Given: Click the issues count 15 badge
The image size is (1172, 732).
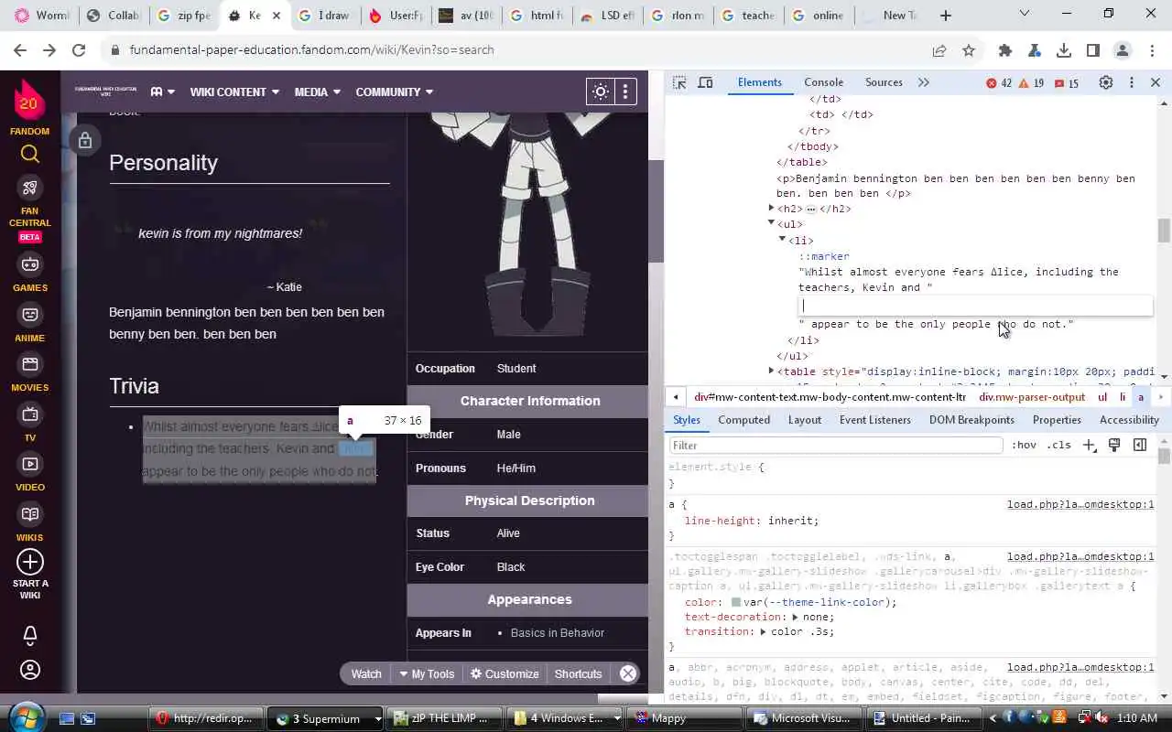Looking at the screenshot, I should tap(1067, 83).
